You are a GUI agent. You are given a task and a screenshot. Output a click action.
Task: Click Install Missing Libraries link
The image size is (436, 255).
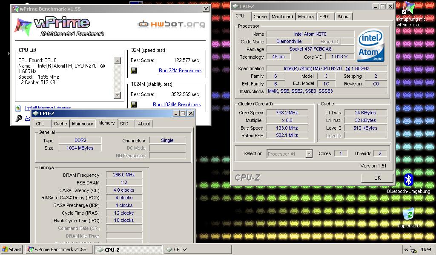pyautogui.click(x=48, y=108)
